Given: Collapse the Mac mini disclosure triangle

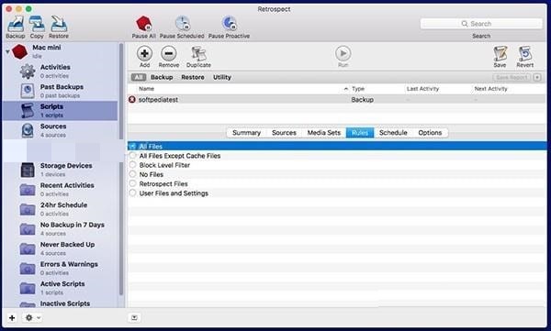Looking at the screenshot, I should click(7, 51).
